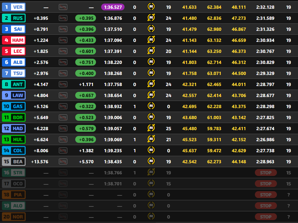Select the LEC driver badge
The height and width of the screenshot is (223, 298).
(14, 51)
